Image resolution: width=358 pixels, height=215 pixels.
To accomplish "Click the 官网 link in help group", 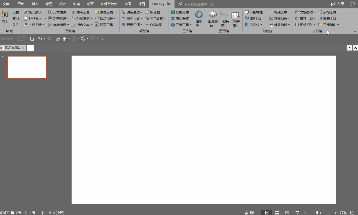I will pyautogui.click(x=16, y=19).
